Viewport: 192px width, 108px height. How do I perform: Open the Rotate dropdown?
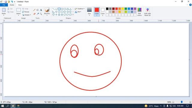coord(26,15)
